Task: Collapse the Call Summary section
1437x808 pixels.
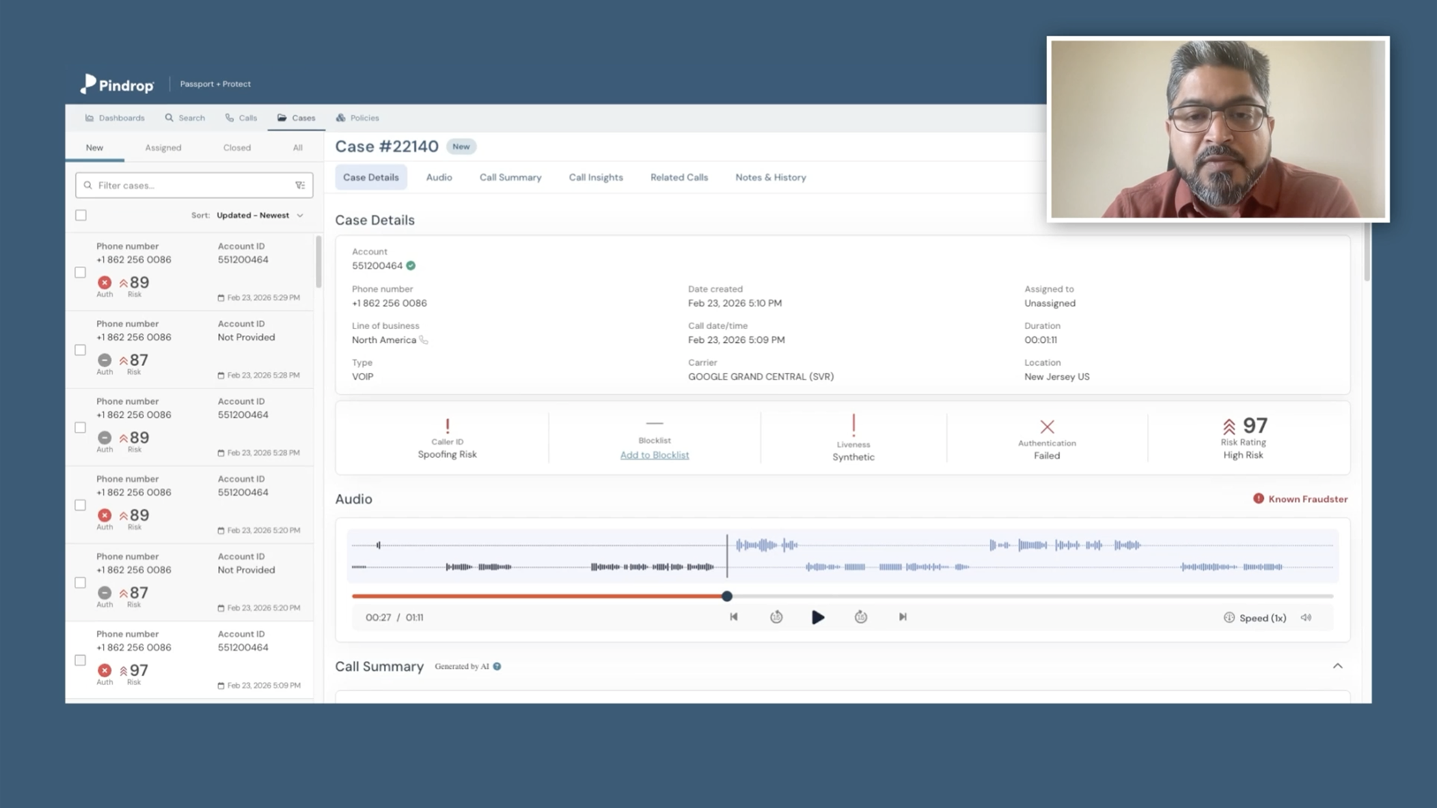Action: (x=1337, y=666)
